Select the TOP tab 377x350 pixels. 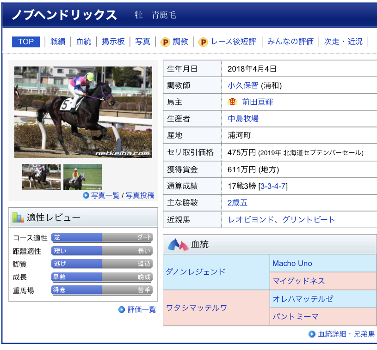[x=26, y=42]
